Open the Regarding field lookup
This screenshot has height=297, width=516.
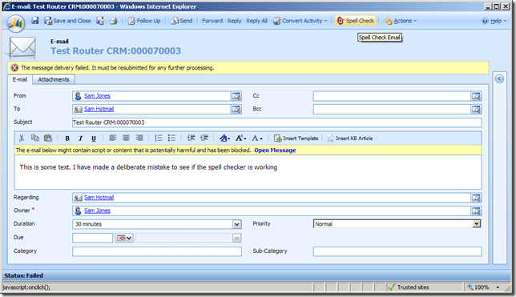point(476,198)
